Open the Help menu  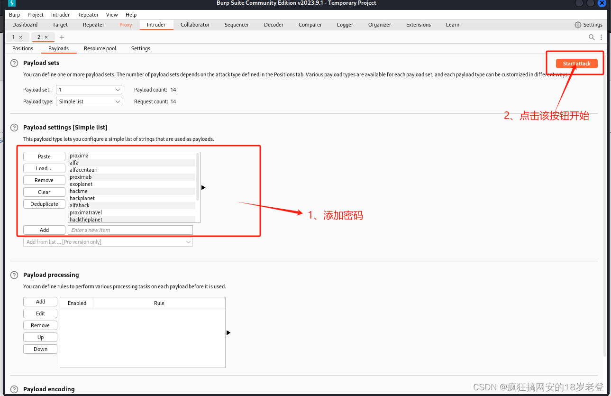click(x=131, y=15)
